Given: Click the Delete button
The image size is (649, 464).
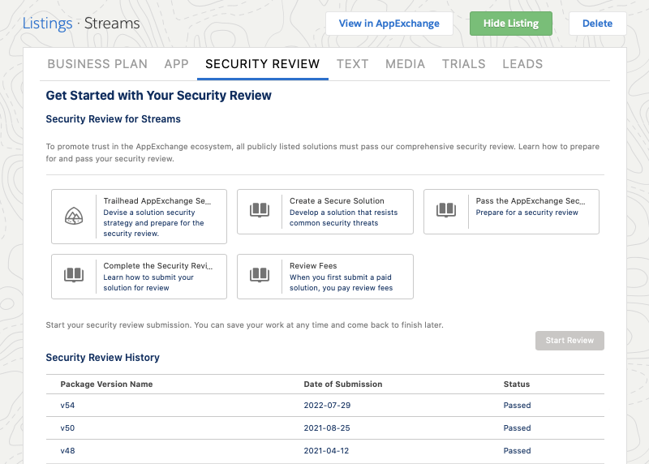Looking at the screenshot, I should click(597, 24).
